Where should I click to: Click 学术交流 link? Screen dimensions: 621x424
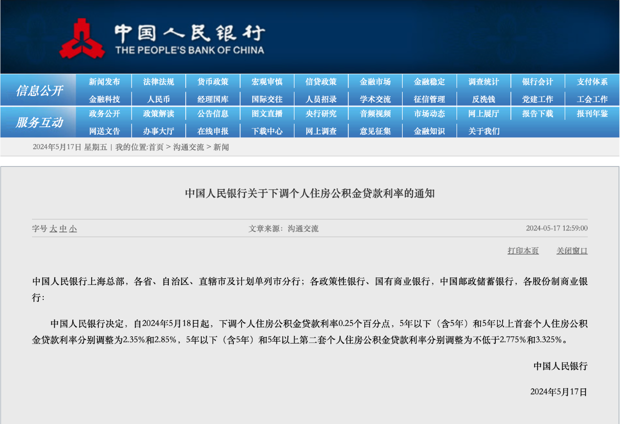376,99
